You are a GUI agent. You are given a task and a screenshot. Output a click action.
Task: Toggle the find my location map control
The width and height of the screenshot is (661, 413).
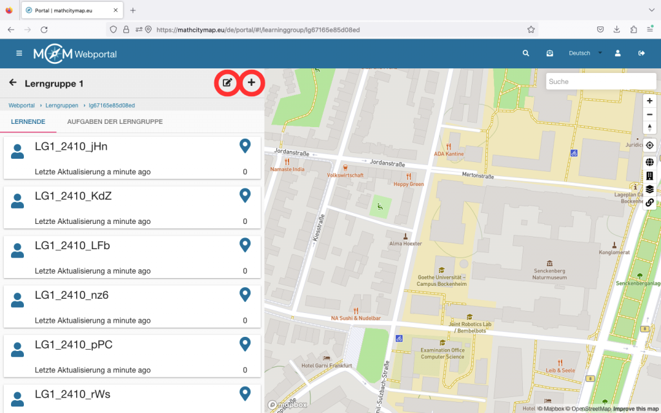(649, 145)
